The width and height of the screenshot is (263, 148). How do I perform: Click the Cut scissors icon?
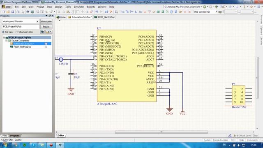(59, 12)
